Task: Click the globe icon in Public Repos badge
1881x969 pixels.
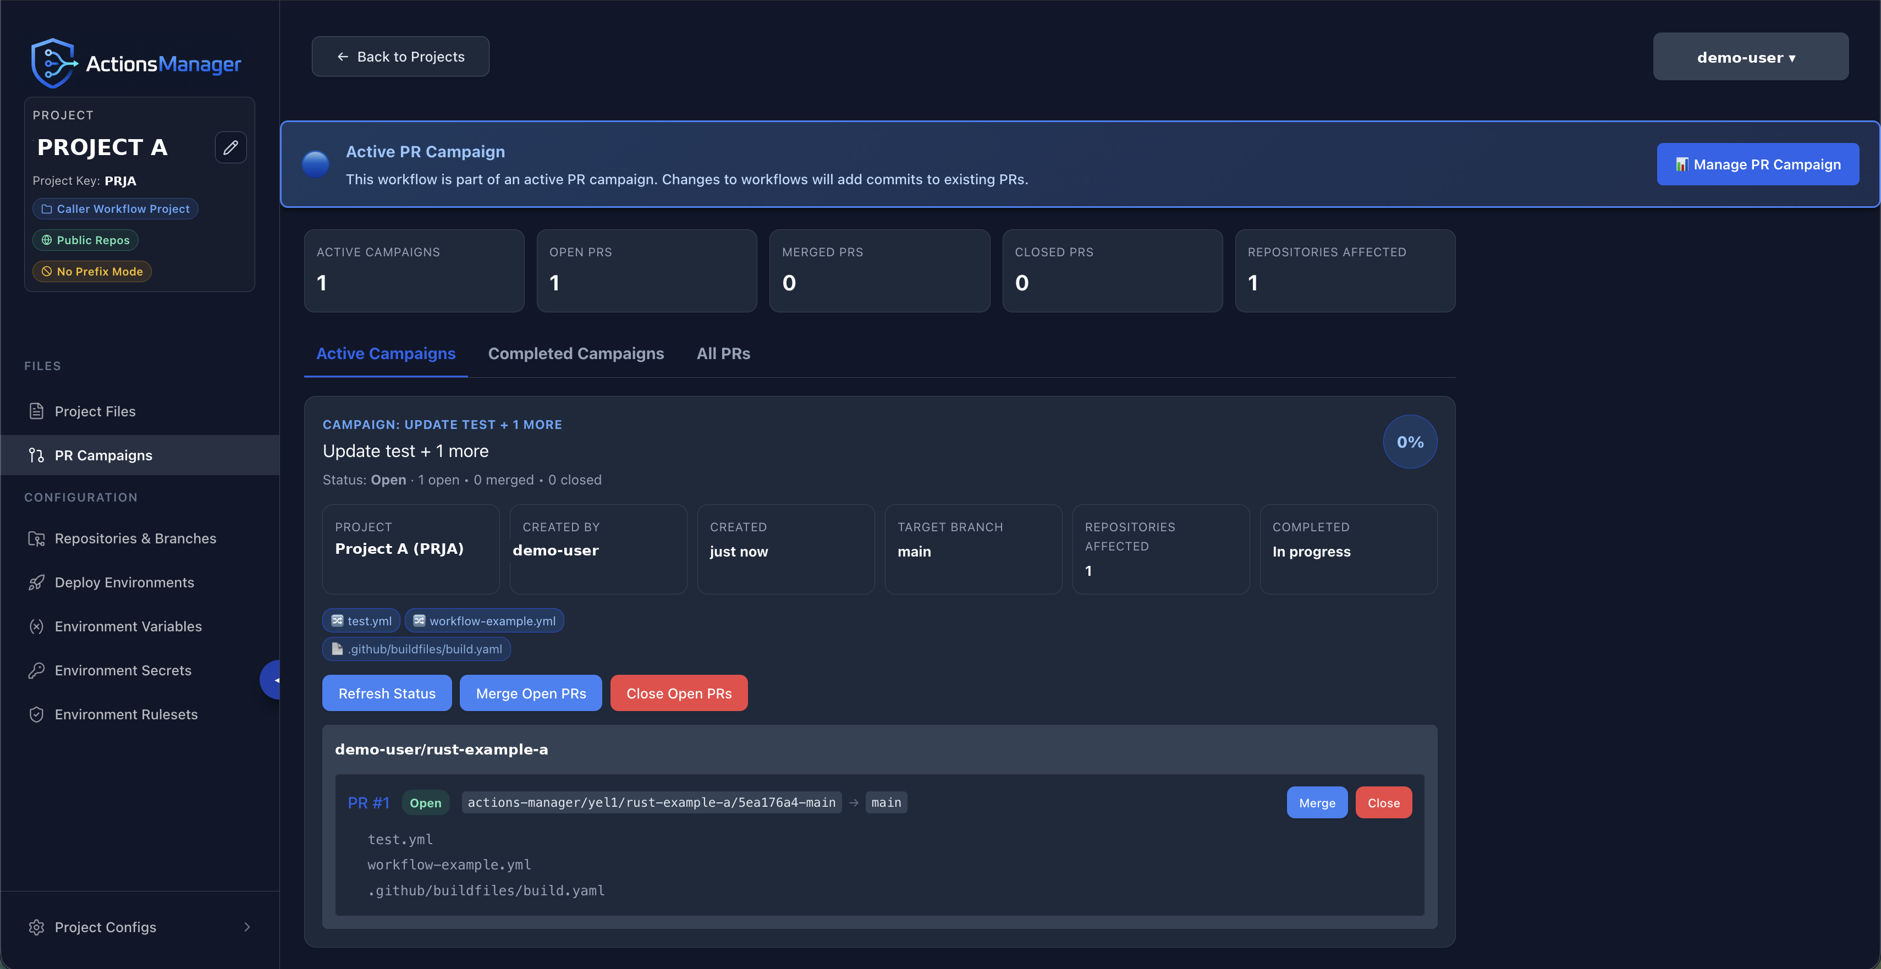Action: (x=47, y=240)
